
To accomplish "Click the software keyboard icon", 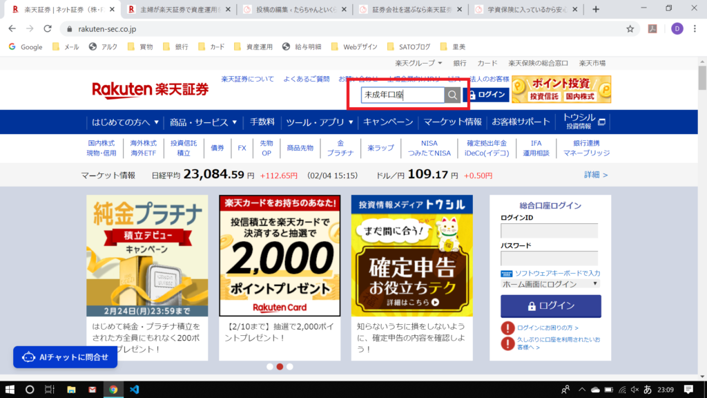I will tap(506, 274).
